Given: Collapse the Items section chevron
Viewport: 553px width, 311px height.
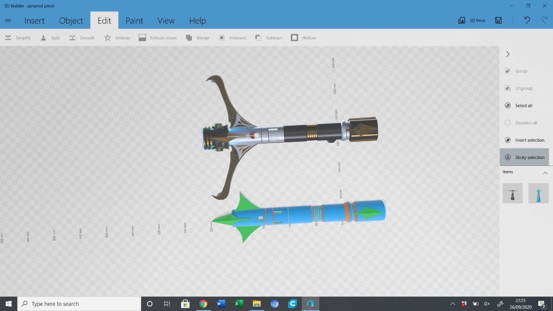Looking at the screenshot, I should [x=545, y=173].
